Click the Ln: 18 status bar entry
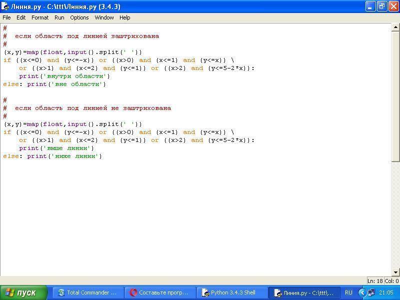 point(375,281)
